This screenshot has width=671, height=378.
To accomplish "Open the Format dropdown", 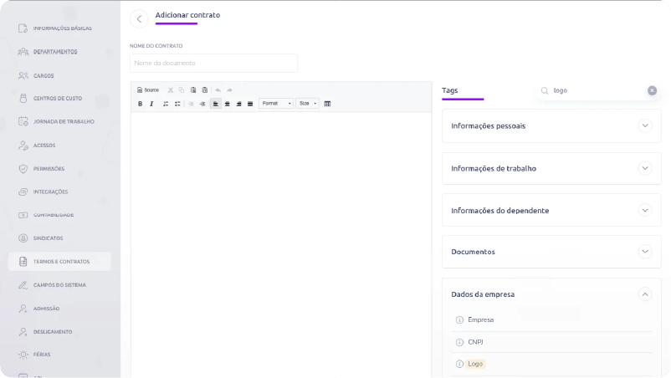I will (x=276, y=104).
